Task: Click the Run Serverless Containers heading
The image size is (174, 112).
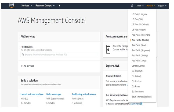Action: coord(117,95)
